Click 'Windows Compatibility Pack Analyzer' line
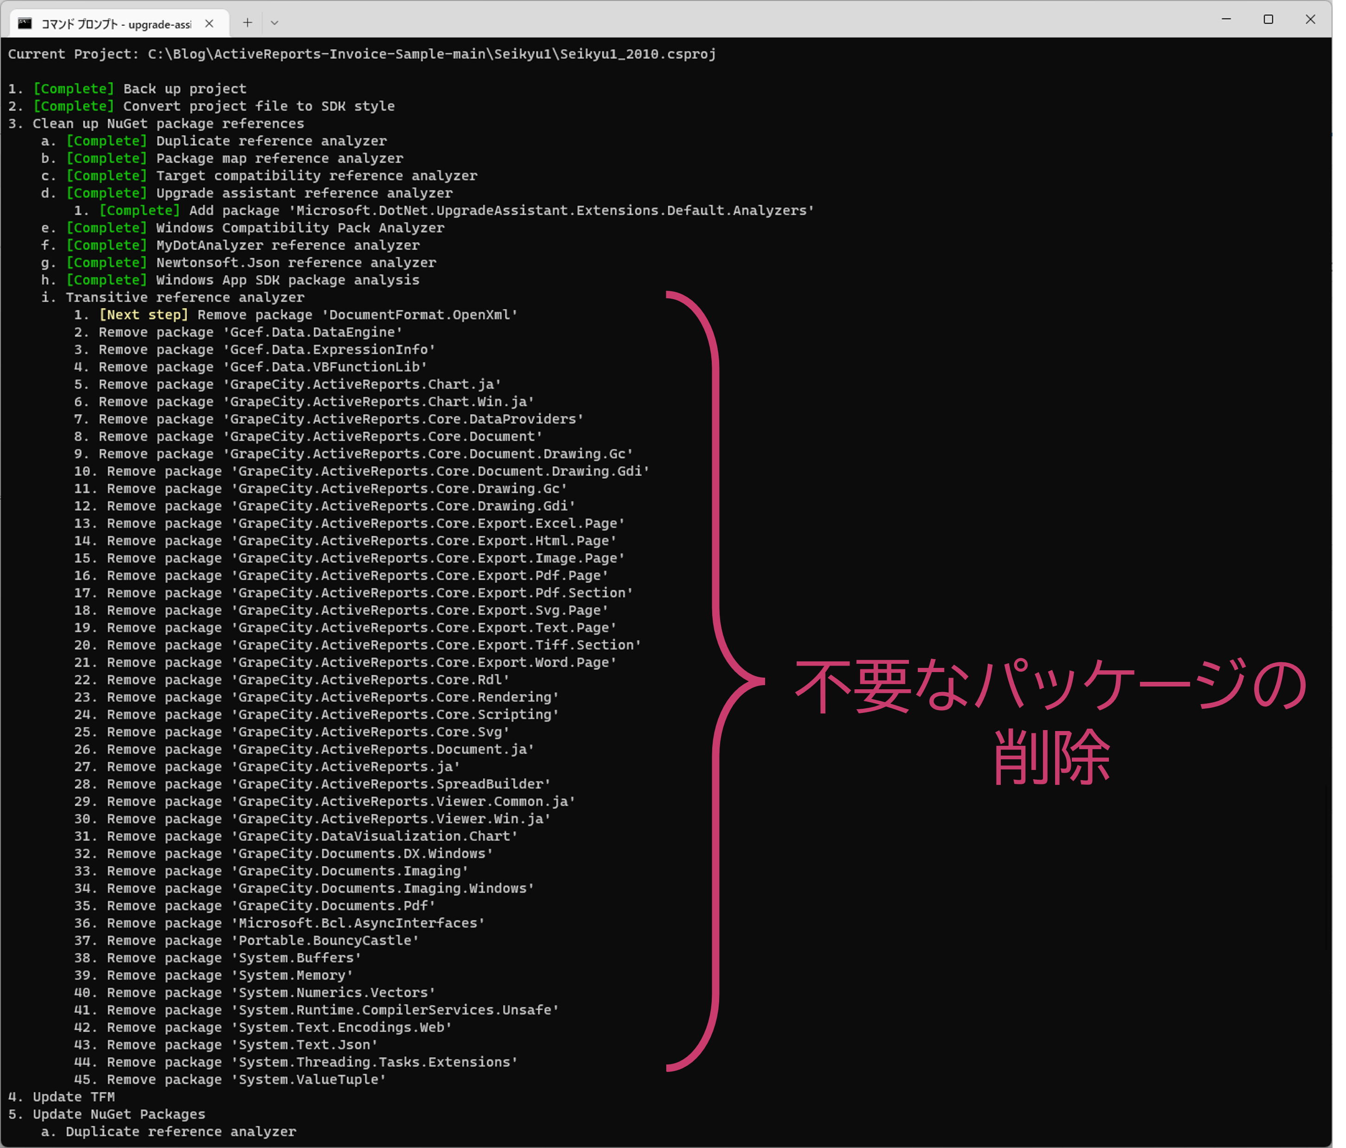This screenshot has height=1148, width=1346. (x=243, y=228)
